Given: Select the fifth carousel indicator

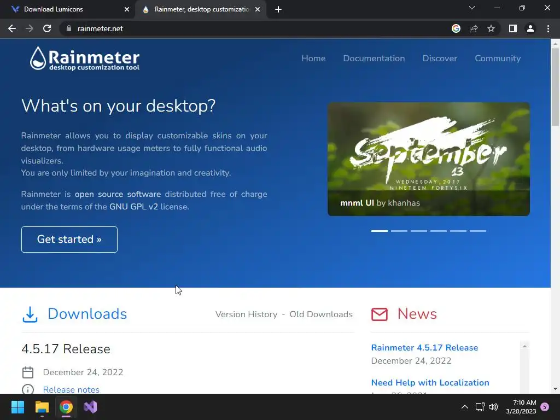Looking at the screenshot, I should point(458,231).
